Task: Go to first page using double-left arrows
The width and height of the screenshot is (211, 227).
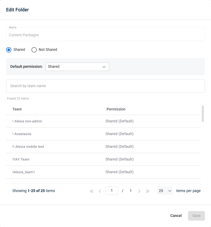Action: coord(92,191)
